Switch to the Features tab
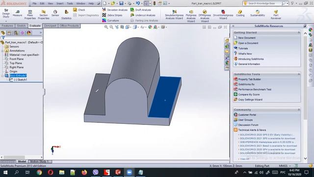The height and width of the screenshot is (177, 314). pyautogui.click(x=7, y=26)
